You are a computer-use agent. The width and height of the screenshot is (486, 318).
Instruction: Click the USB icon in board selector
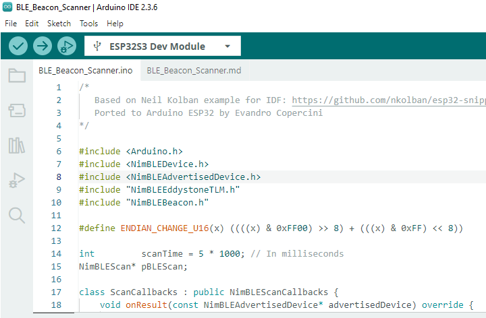97,46
